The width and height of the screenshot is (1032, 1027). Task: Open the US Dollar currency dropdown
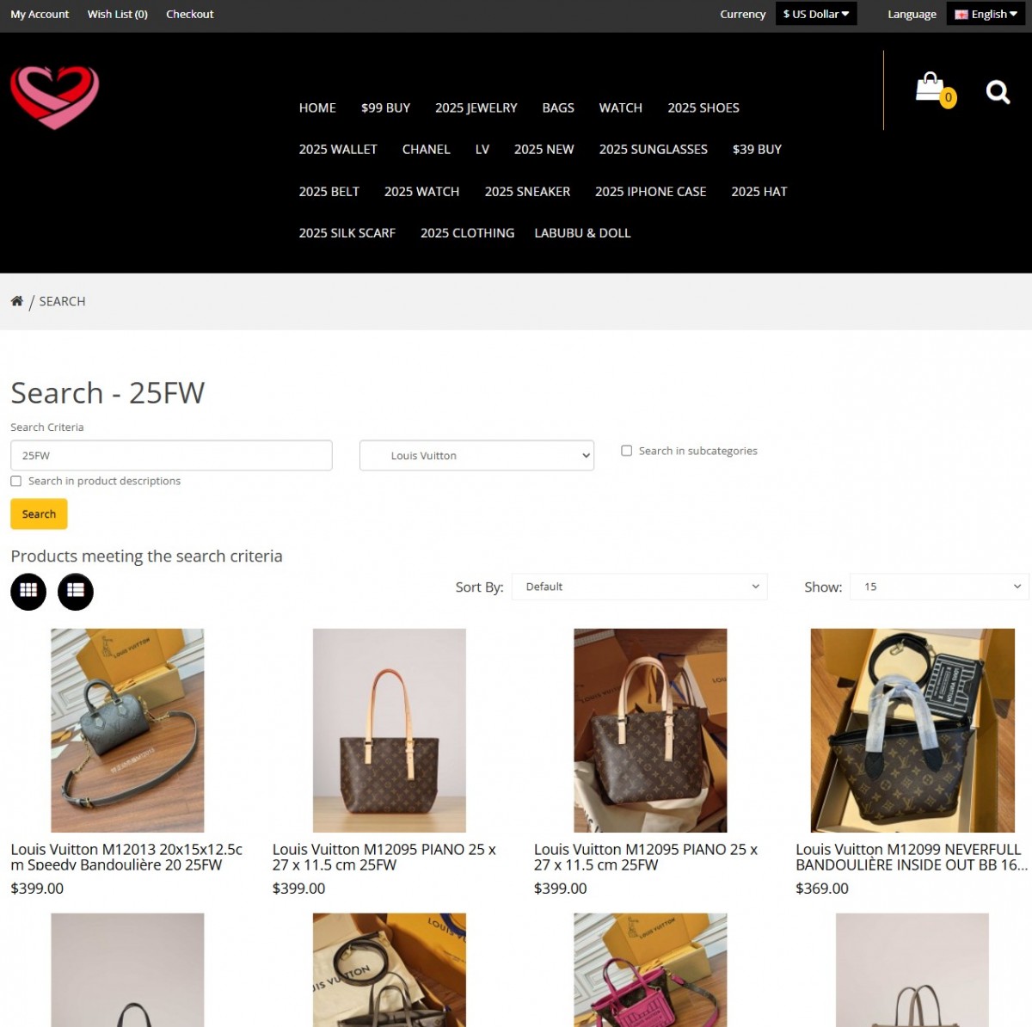(x=816, y=14)
